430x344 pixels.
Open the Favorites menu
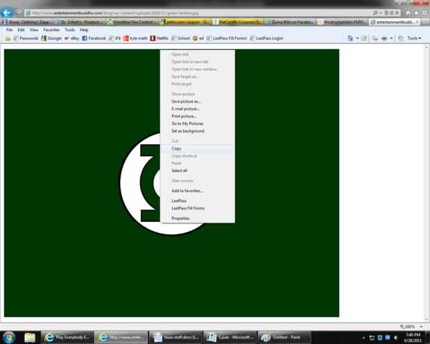coord(51,30)
